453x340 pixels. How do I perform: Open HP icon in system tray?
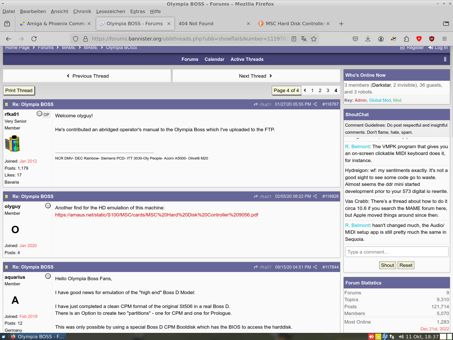click(385, 337)
